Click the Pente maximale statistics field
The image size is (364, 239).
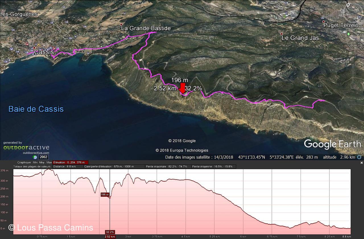pos(168,167)
